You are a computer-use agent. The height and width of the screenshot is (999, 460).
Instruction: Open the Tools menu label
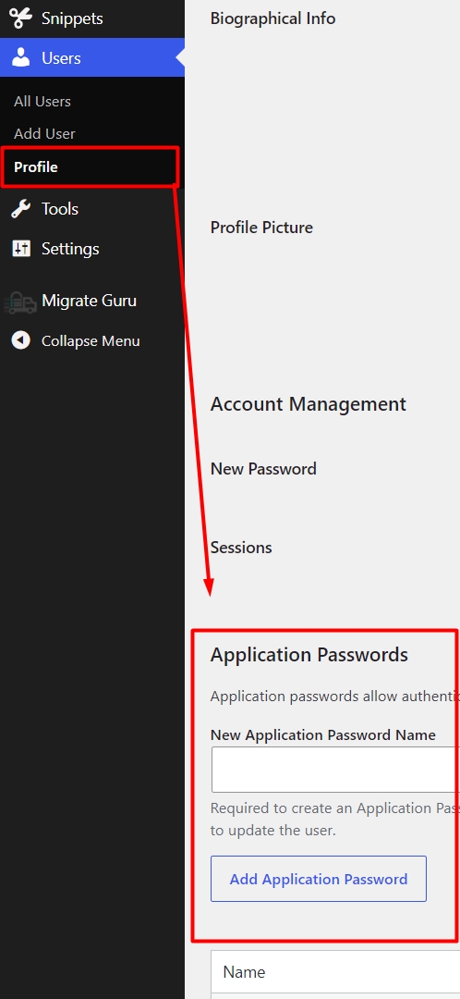pyautogui.click(x=60, y=209)
